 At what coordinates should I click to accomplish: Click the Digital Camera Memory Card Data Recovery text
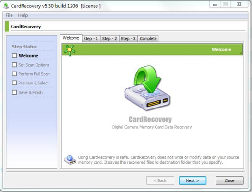pyautogui.click(x=152, y=127)
